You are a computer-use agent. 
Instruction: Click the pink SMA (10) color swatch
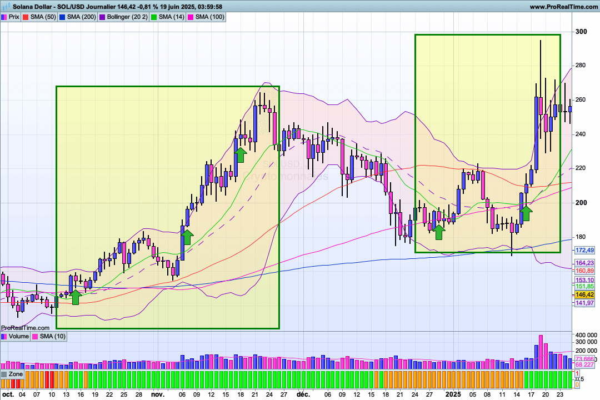(x=35, y=337)
